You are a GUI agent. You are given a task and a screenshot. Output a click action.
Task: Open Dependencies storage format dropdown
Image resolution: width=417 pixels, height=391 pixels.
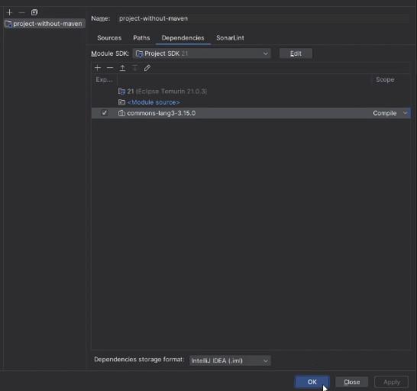coord(230,360)
